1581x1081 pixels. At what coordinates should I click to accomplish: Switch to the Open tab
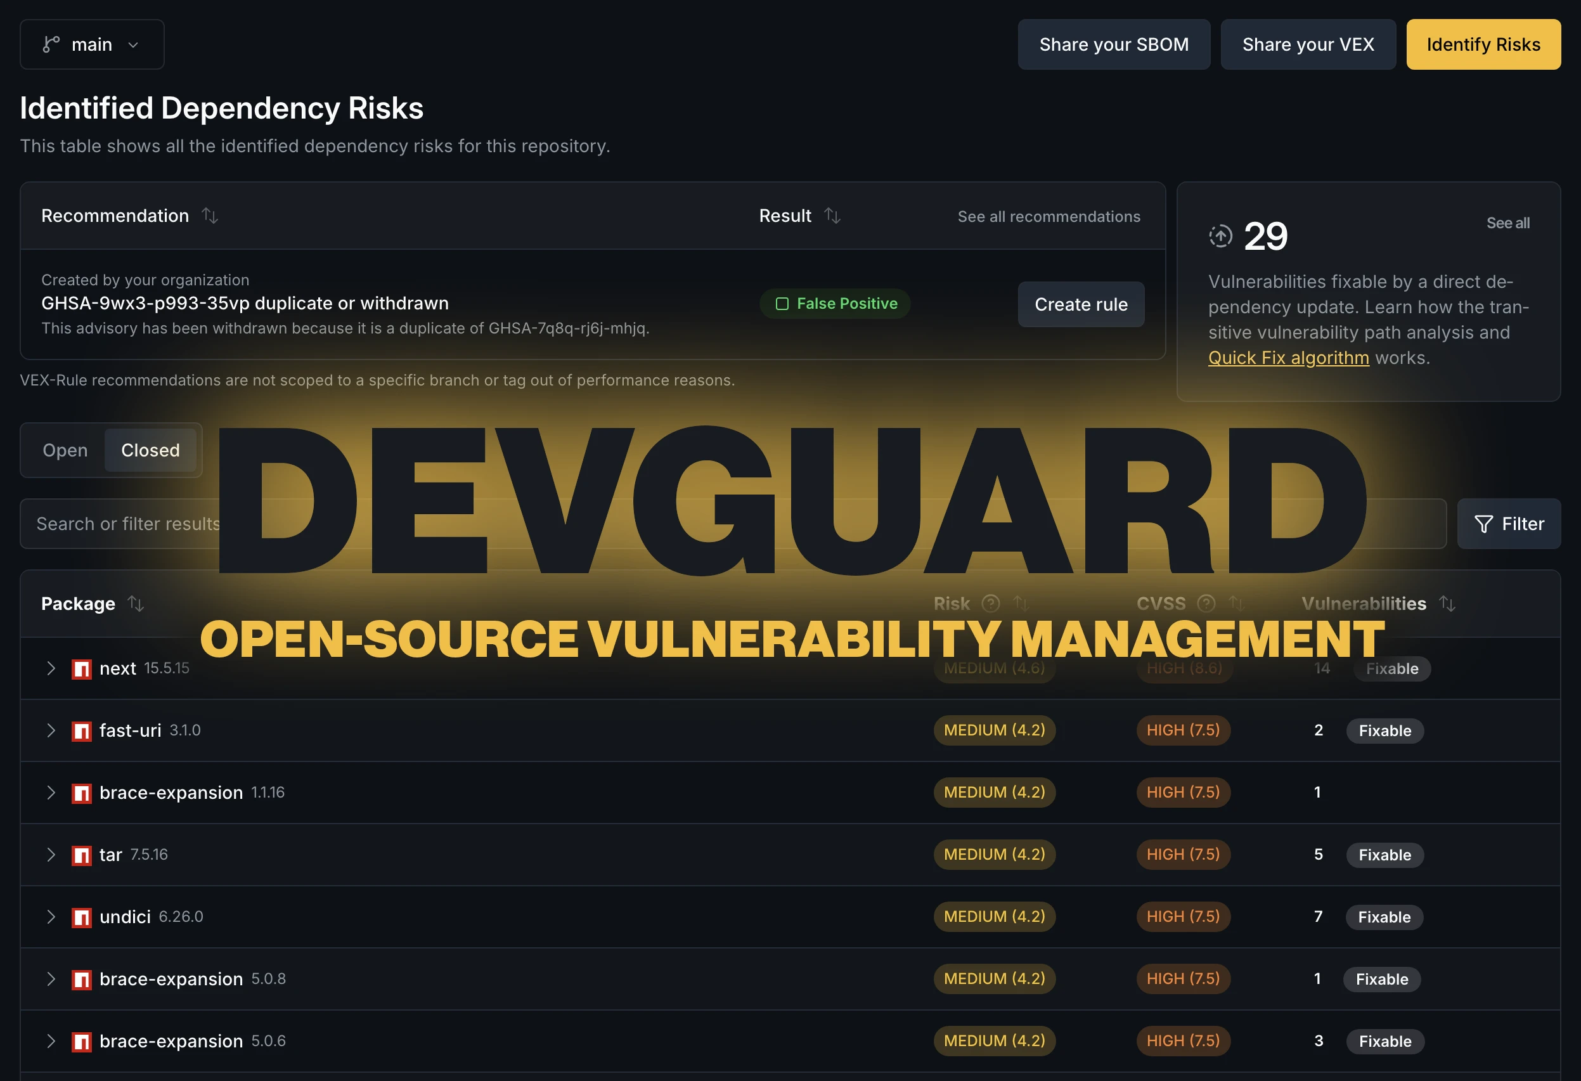click(x=65, y=450)
